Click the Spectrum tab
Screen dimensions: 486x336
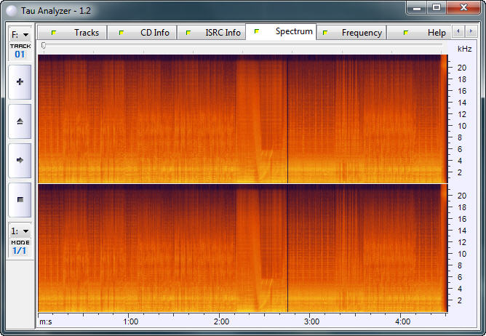tap(285, 32)
